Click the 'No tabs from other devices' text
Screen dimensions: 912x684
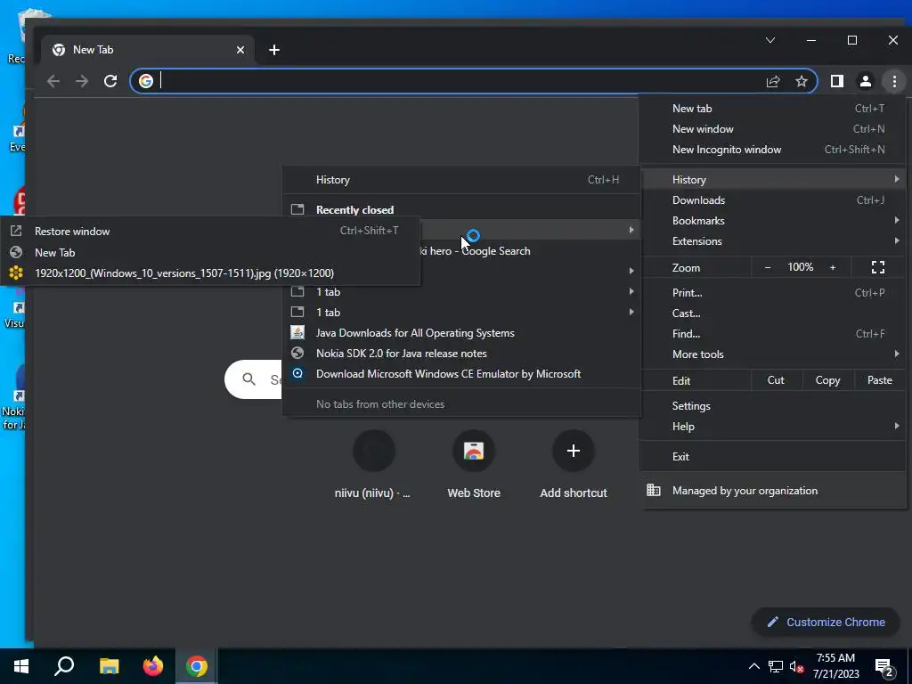pos(380,404)
